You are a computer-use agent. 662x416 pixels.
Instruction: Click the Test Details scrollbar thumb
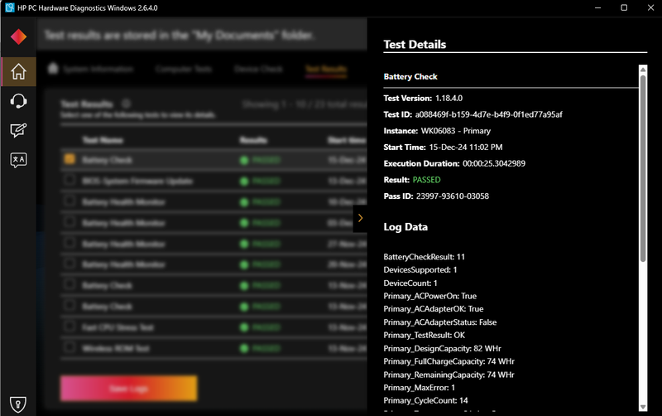pos(643,168)
